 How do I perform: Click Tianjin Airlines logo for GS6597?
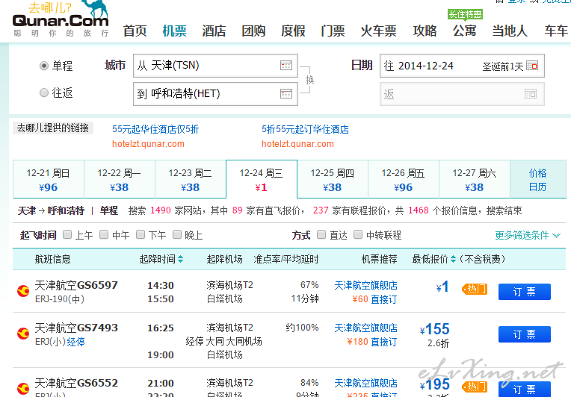[x=23, y=291]
